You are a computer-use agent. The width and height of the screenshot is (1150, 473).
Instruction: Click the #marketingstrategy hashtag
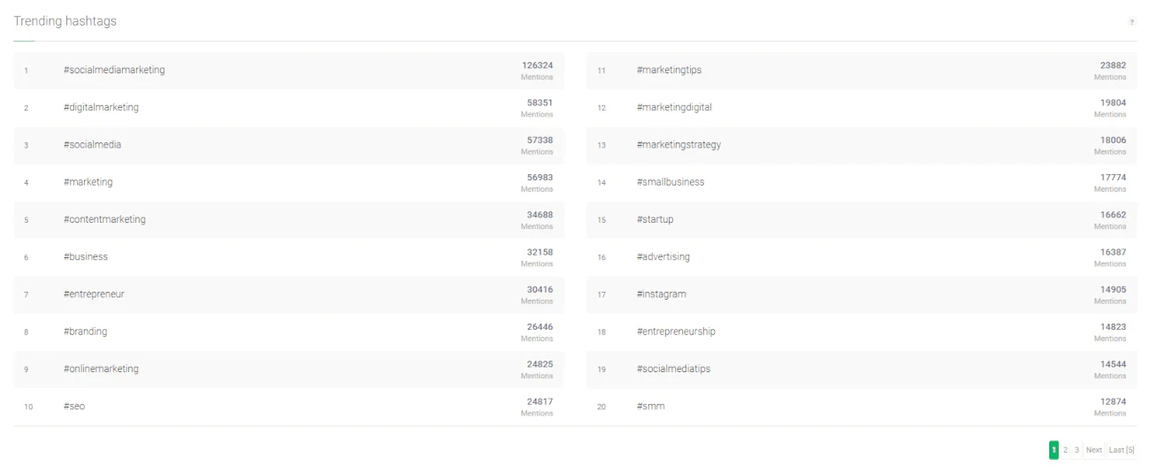point(678,145)
